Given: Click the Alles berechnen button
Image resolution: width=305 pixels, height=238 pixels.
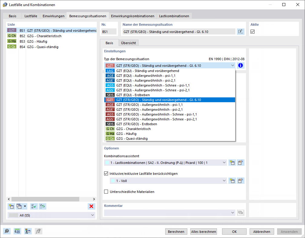Looking at the screenshot, I should click(203, 232).
